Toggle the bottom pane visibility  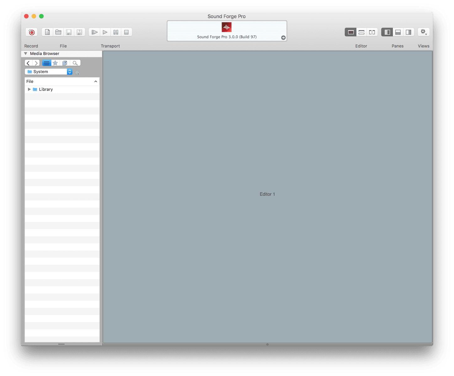[x=398, y=32]
